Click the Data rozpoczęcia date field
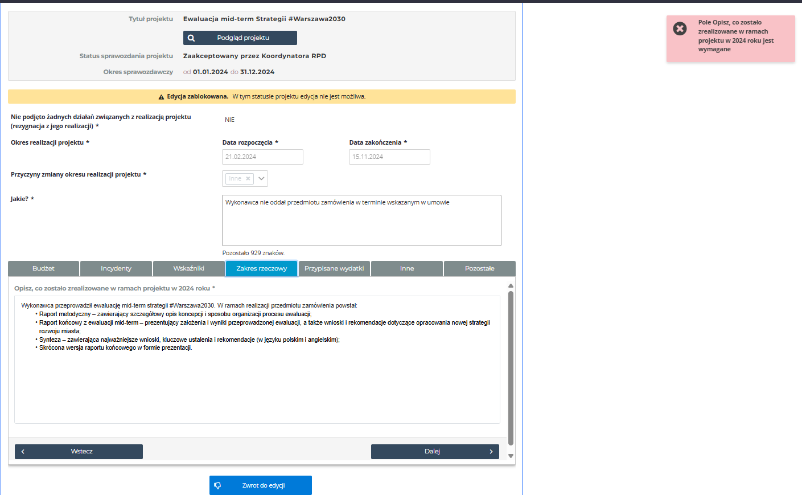 (262, 157)
